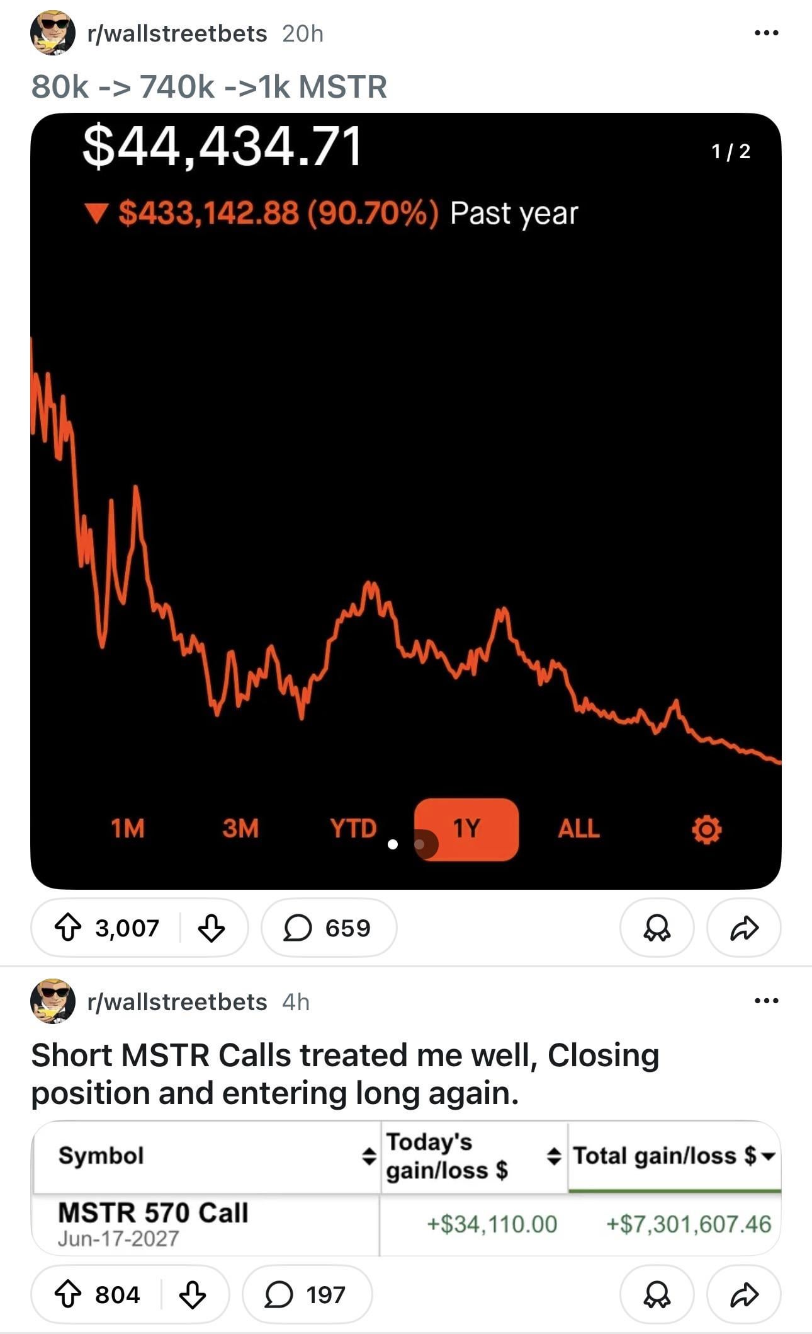Image resolution: width=812 pixels, height=1334 pixels.
Task: Downvote the 80k MSTR loss post
Action: (x=211, y=928)
